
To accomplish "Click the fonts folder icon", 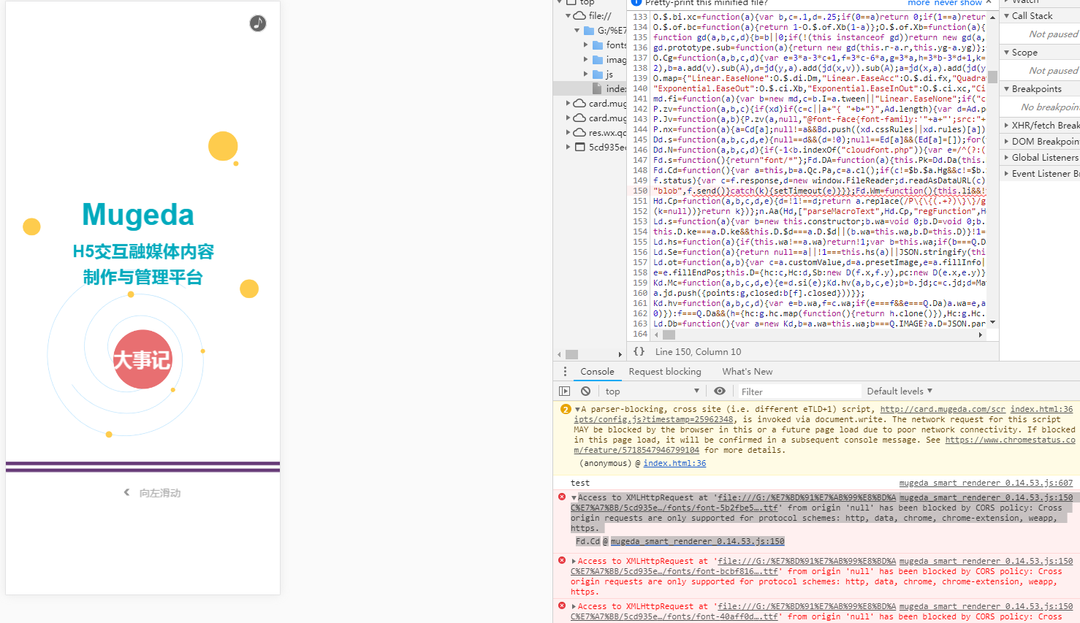I will click(598, 45).
